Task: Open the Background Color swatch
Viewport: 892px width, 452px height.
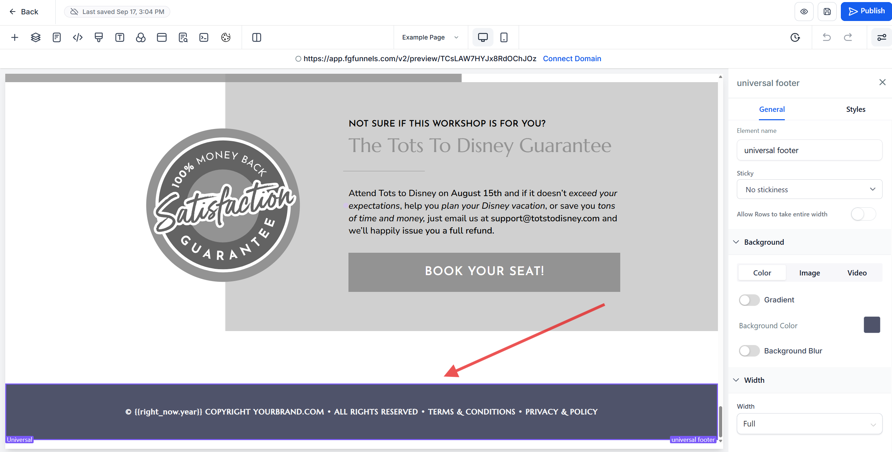Action: pos(872,325)
